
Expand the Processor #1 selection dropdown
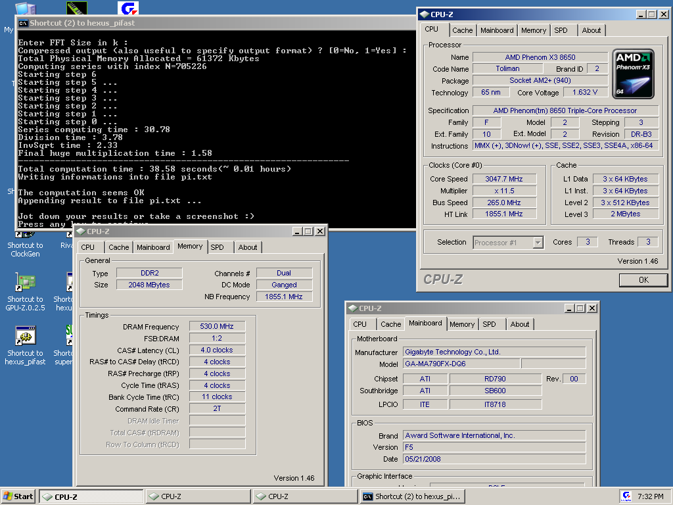click(x=538, y=243)
